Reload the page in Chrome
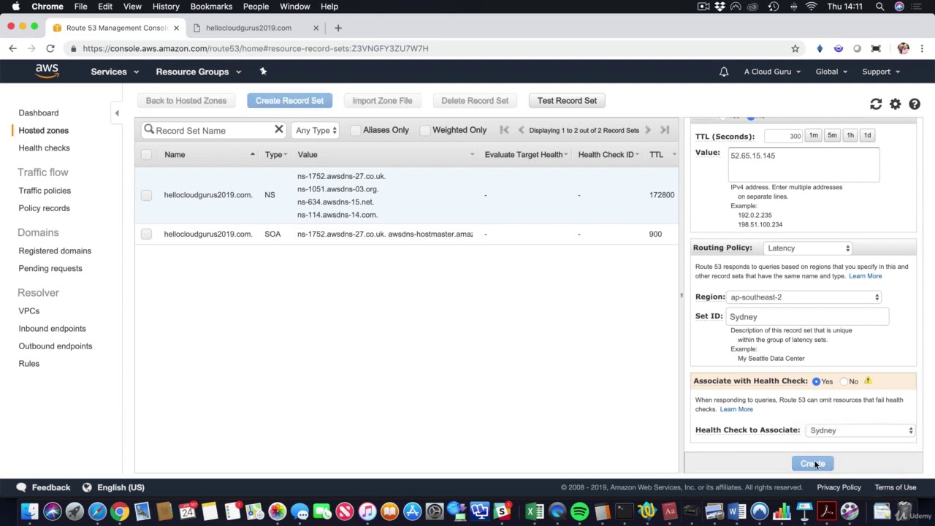 [50, 48]
